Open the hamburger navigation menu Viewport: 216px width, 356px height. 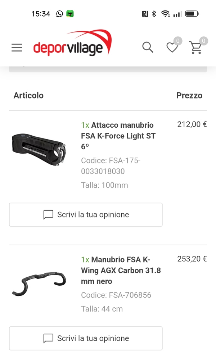[x=17, y=48]
